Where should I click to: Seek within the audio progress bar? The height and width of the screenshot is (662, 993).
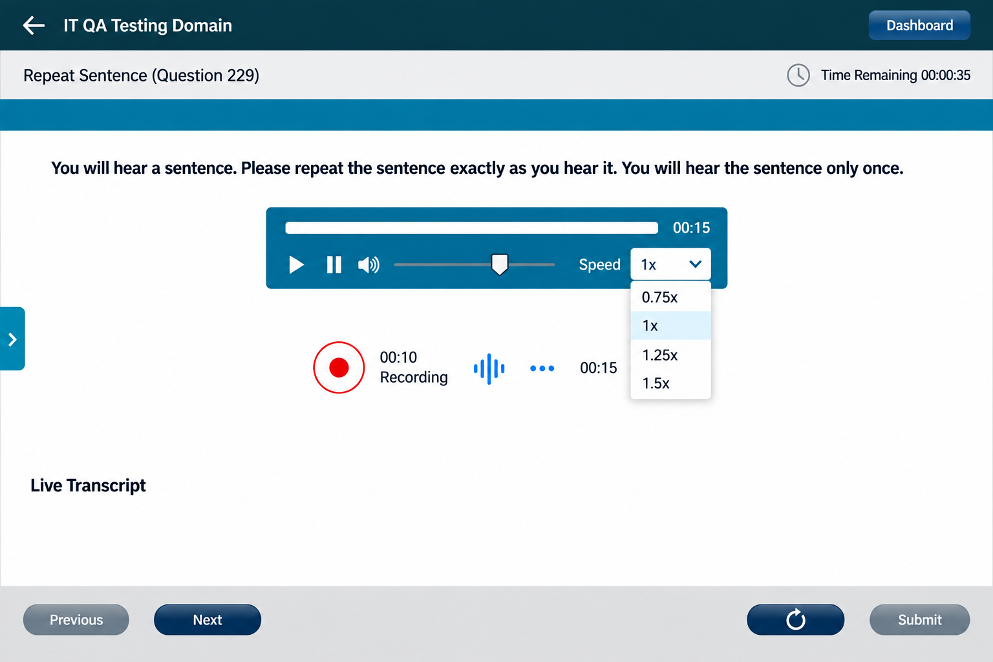[471, 228]
